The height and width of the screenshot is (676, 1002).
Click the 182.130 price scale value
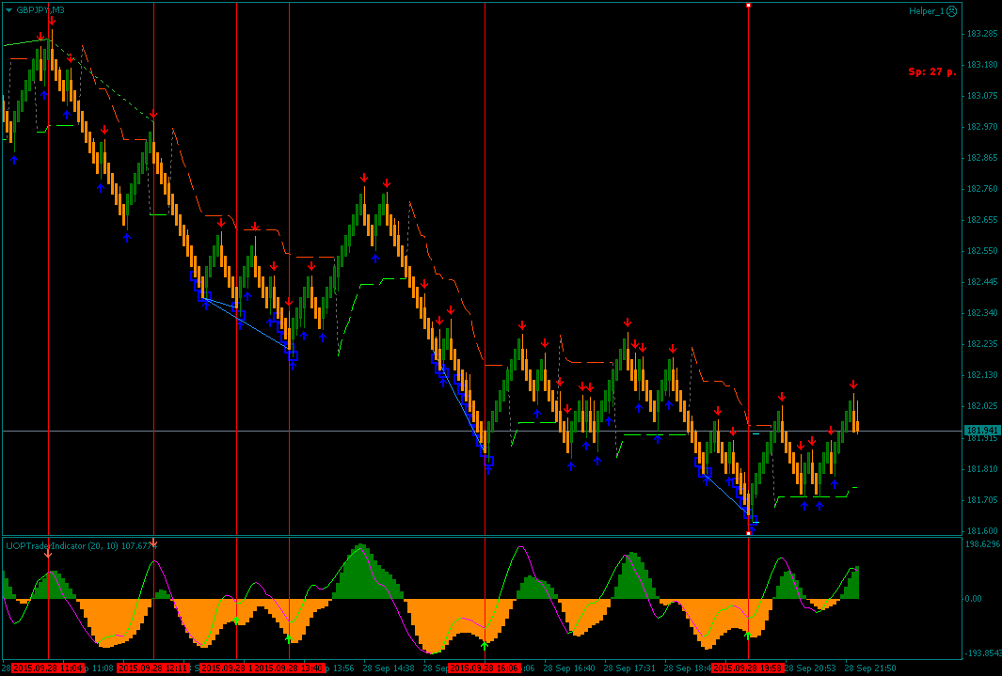point(982,375)
